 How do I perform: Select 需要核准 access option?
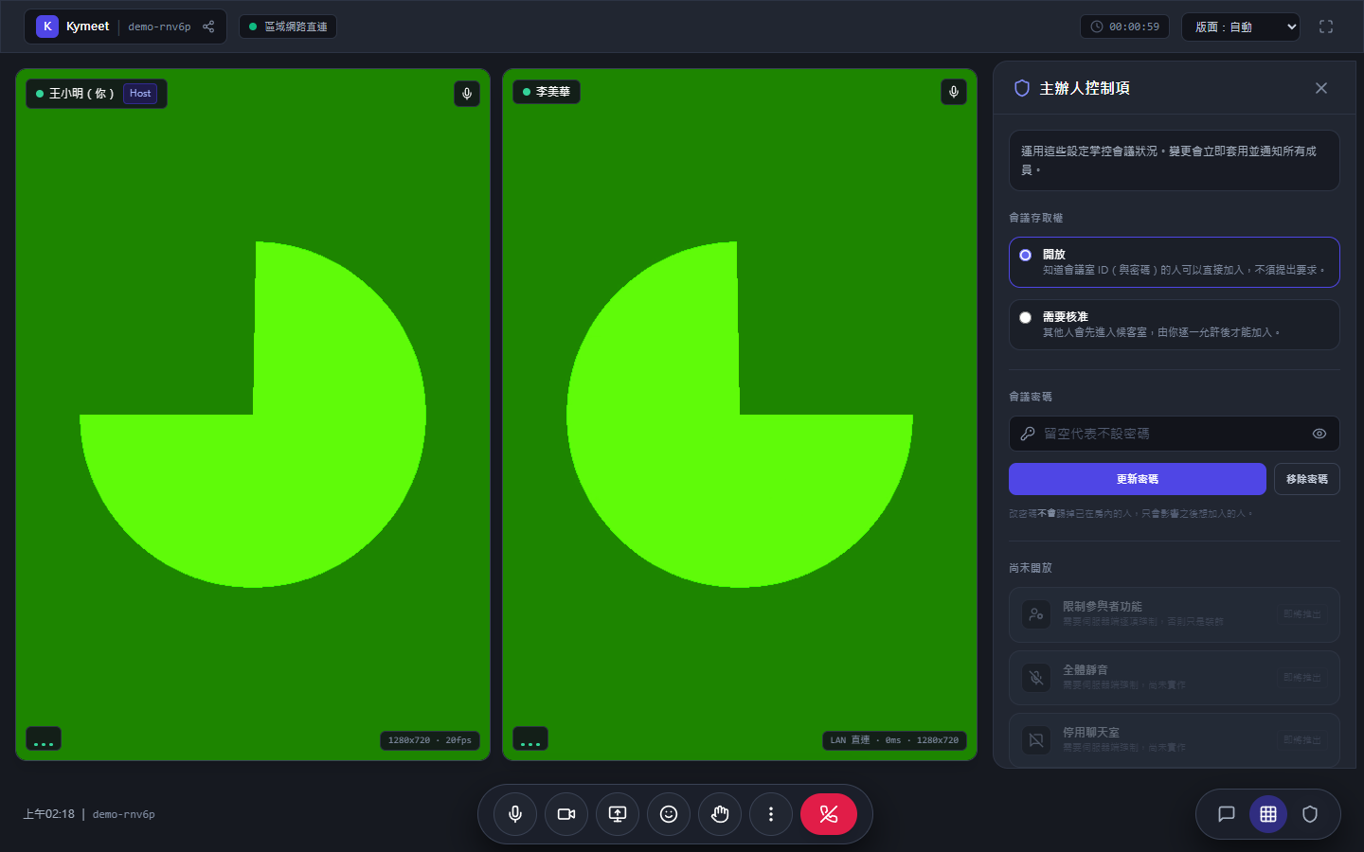coord(1175,325)
